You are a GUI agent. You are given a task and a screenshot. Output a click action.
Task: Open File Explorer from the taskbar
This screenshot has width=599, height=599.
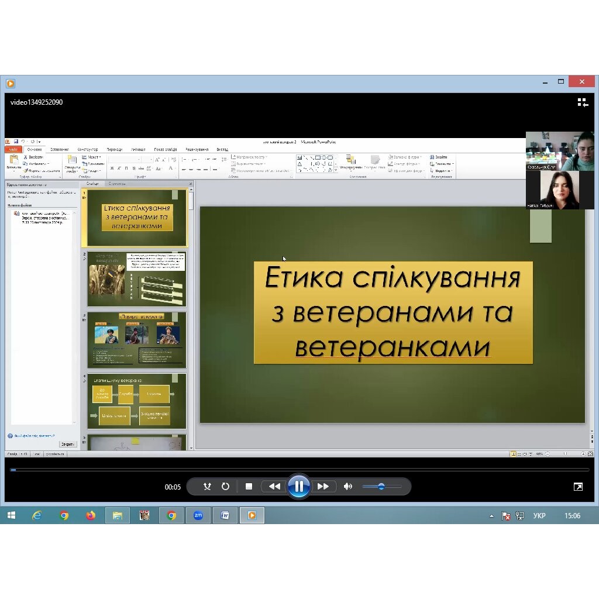118,515
